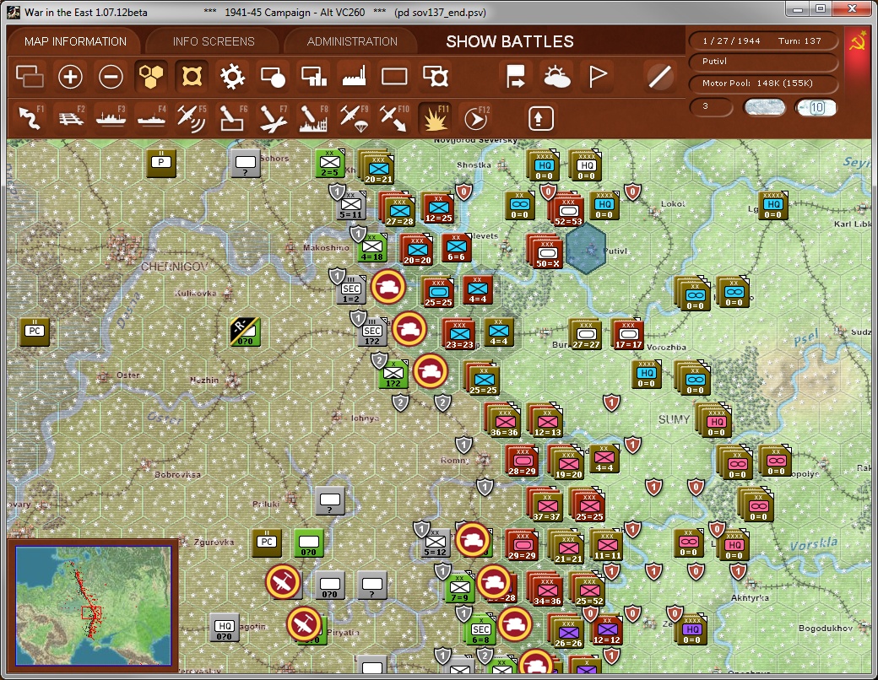This screenshot has height=680, width=878.
Task: Select rail transport mode (F2)
Action: pos(72,116)
